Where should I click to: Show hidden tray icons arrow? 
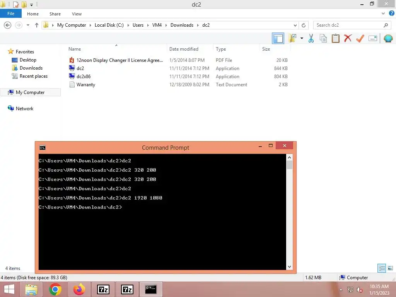(341, 290)
